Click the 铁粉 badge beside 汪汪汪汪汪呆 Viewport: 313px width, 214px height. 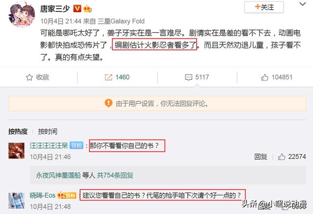(76, 145)
